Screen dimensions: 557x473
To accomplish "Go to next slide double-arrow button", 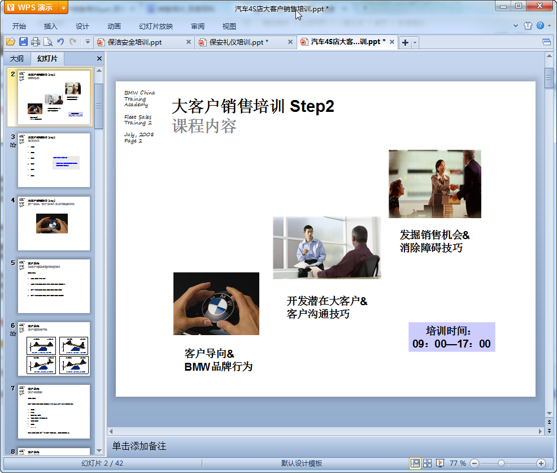I will 549,431.
